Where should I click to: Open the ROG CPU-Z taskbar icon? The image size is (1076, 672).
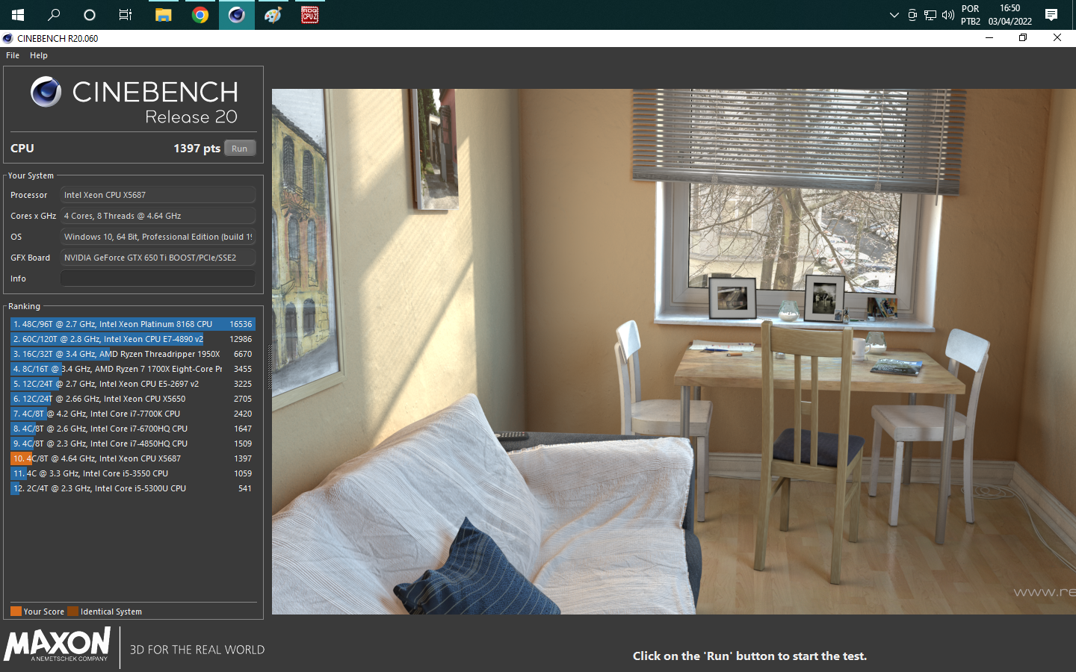point(309,15)
